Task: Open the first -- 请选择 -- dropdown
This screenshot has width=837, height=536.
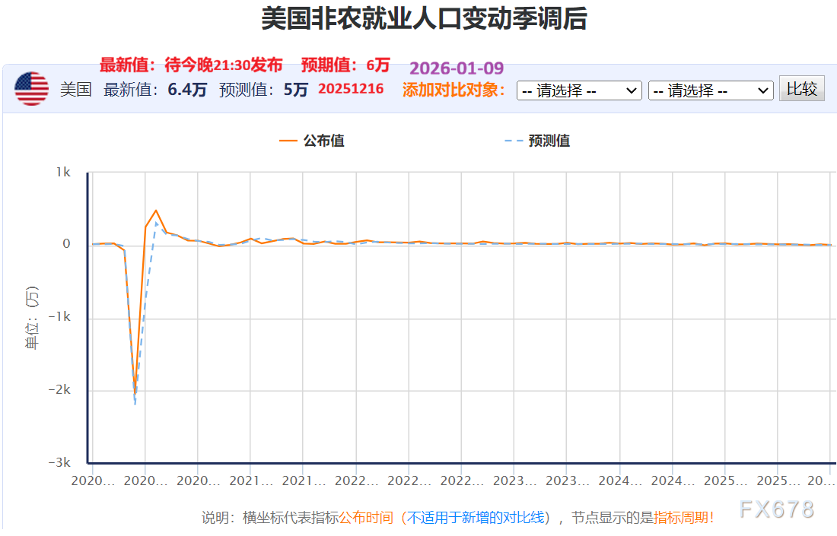Action: (x=579, y=90)
